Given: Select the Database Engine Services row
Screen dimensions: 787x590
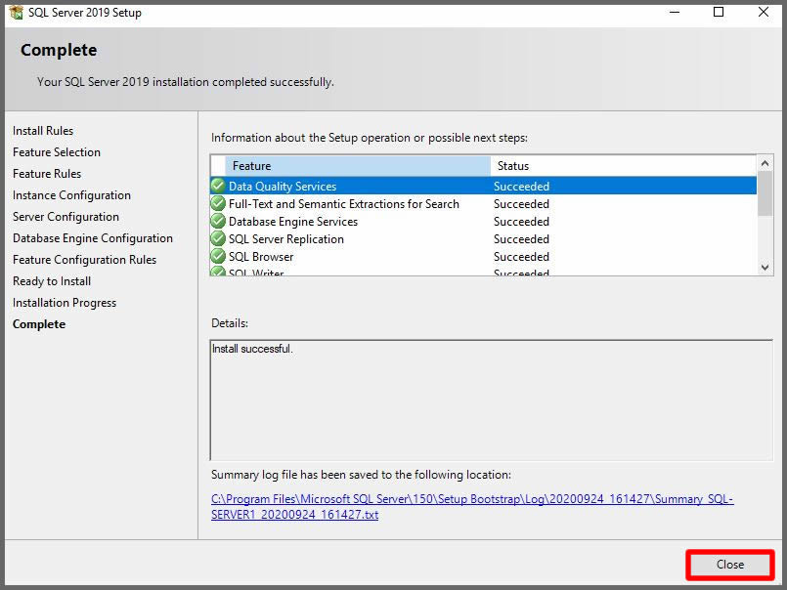Looking at the screenshot, I should (x=391, y=222).
